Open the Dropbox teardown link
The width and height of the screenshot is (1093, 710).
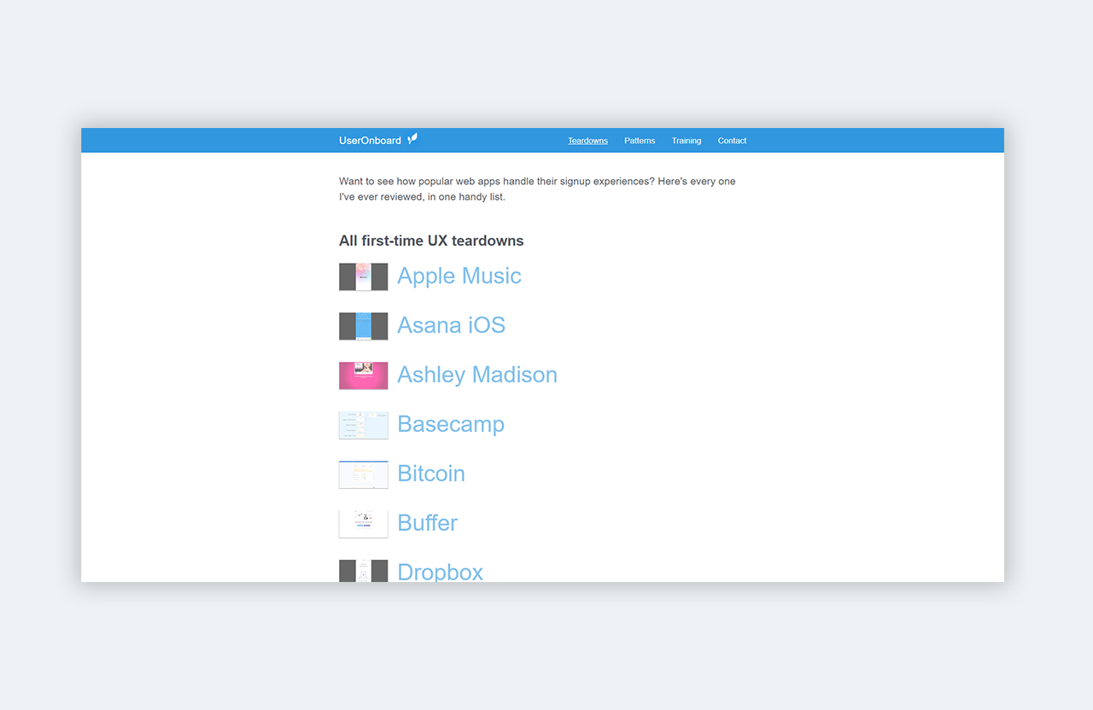pos(441,571)
